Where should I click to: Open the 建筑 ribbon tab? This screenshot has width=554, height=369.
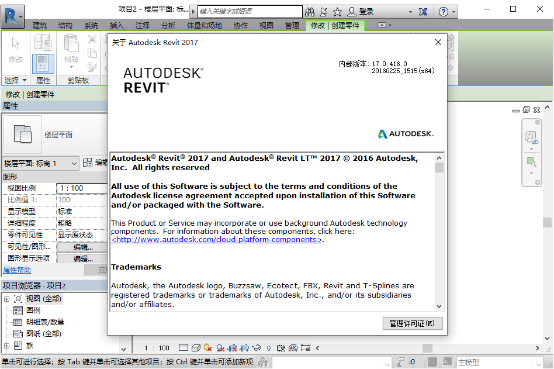40,26
